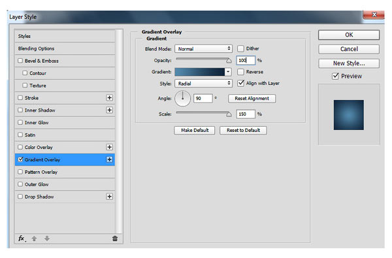Uncheck Align with Layer
This screenshot has height=258, width=392.
click(240, 83)
